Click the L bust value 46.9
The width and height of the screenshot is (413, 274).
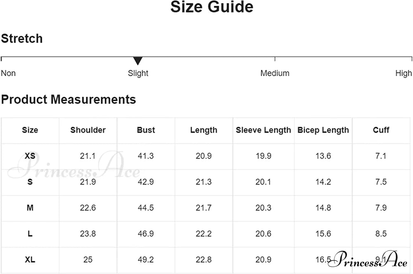point(146,234)
